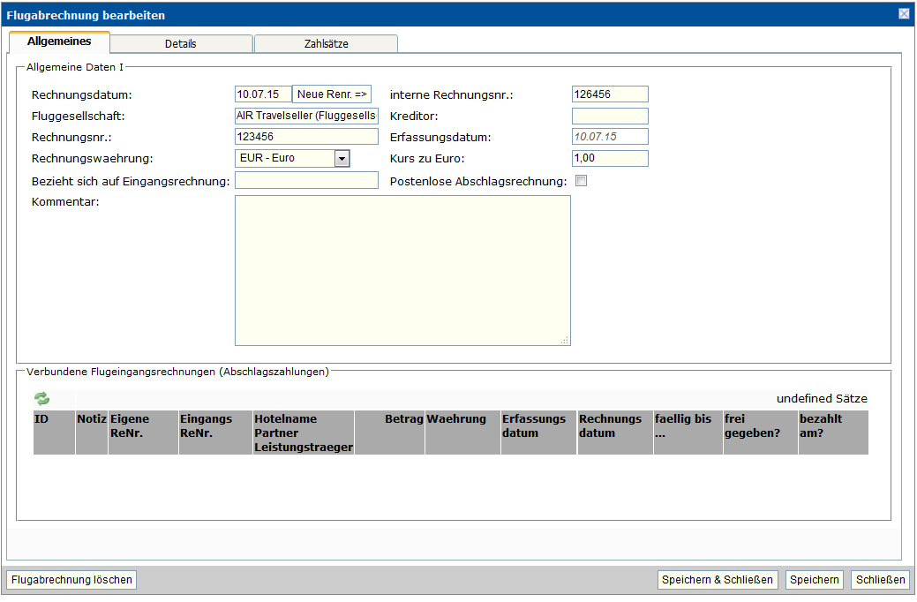This screenshot has height=602, width=917.
Task: Click inside the Kommentar text area
Action: 402,270
